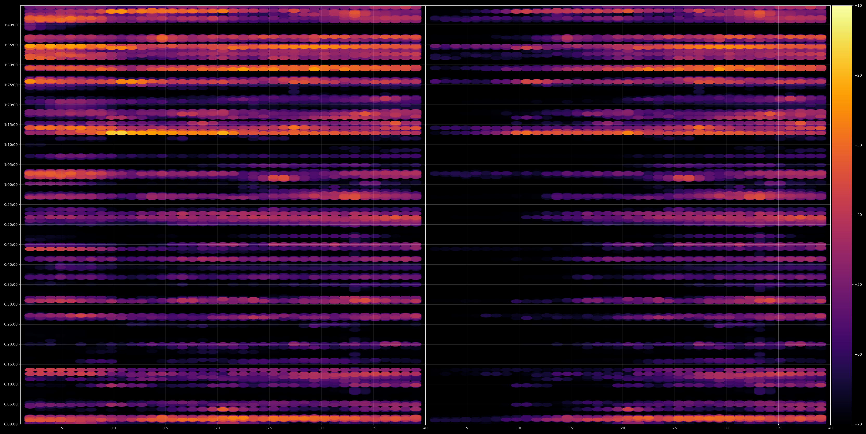Image resolution: width=866 pixels, height=434 pixels.
Task: Select the −30 colorbar tick label
Action: point(858,145)
